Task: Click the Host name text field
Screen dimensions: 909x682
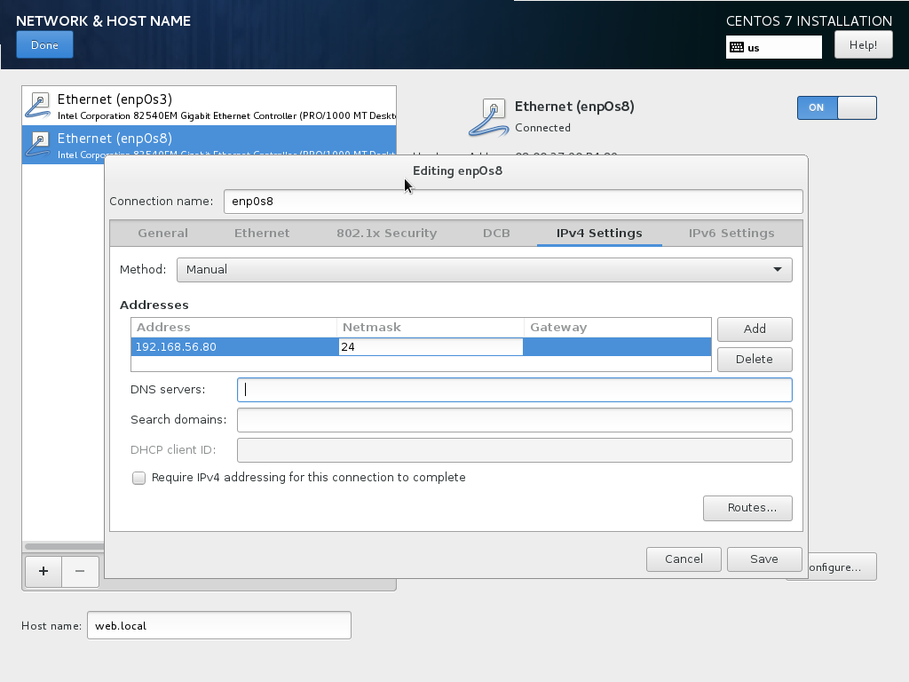Action: pos(218,625)
